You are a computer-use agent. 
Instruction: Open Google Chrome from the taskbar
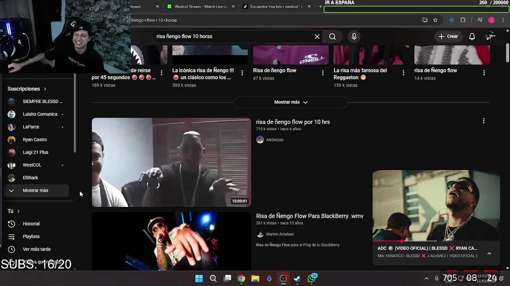(241, 278)
